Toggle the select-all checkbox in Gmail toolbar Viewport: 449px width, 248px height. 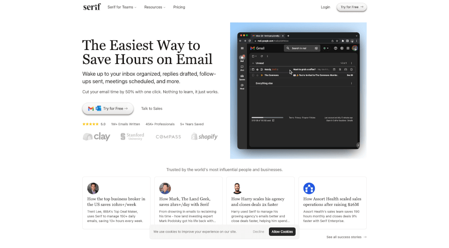[253, 57]
